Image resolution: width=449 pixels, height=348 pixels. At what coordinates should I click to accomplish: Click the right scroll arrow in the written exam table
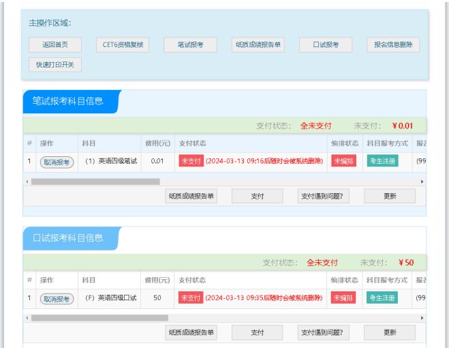[x=422, y=182]
